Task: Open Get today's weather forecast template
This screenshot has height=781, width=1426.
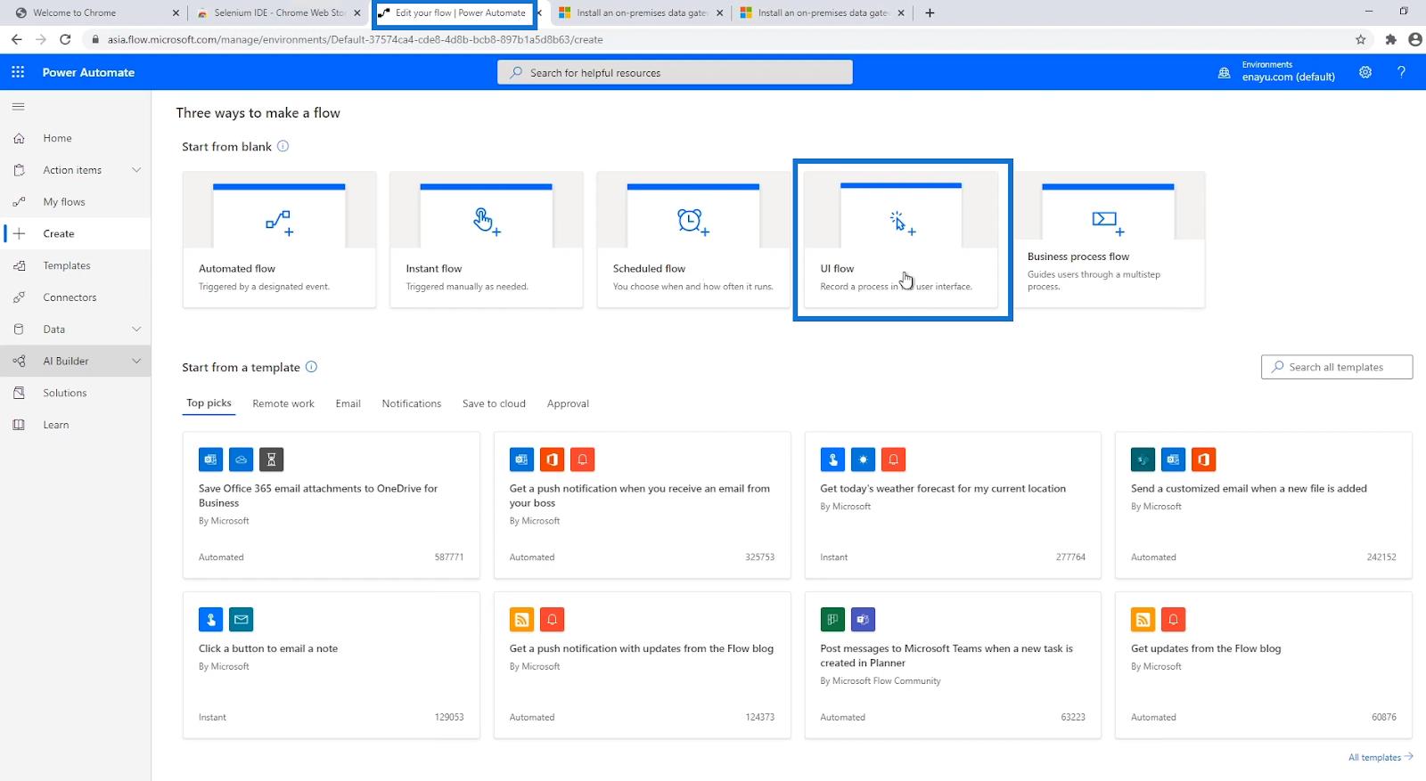Action: [953, 505]
